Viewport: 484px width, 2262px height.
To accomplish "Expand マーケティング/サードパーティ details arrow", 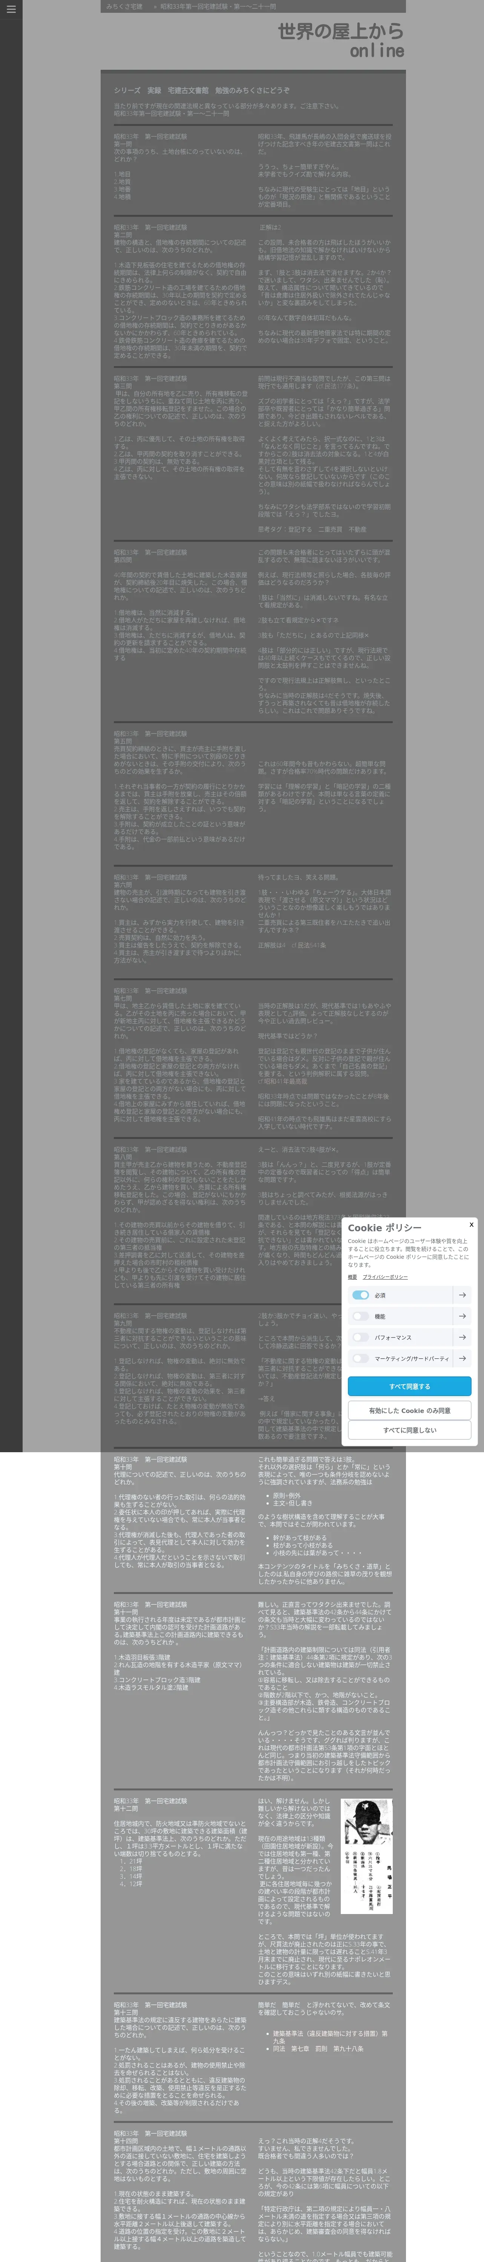I will 462,1358.
